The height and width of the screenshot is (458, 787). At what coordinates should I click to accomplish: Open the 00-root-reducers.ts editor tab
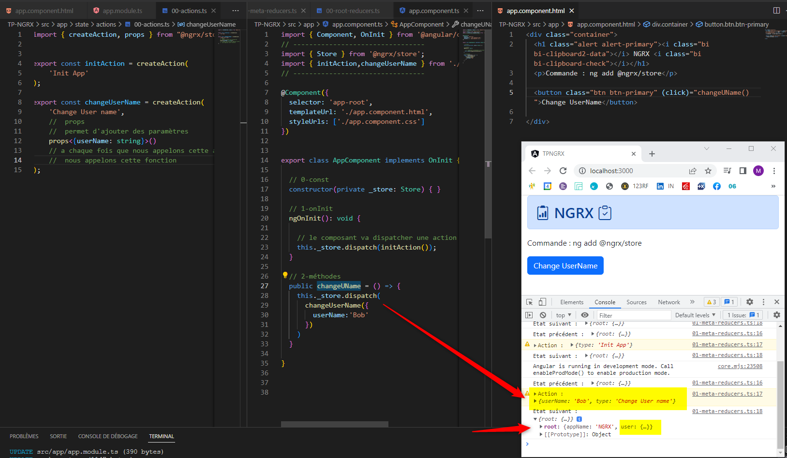(x=352, y=11)
